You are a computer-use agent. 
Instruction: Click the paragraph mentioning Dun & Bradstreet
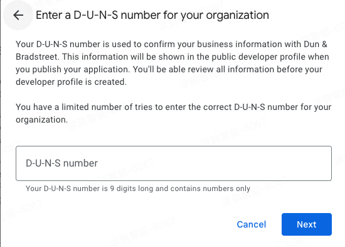pyautogui.click(x=172, y=63)
